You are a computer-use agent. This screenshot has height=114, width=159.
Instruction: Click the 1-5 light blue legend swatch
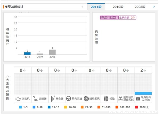pyautogui.click(x=20, y=107)
